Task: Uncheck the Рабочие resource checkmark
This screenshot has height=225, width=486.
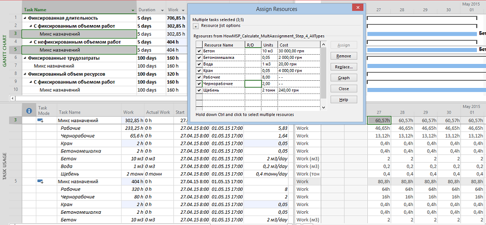Action: click(x=198, y=77)
